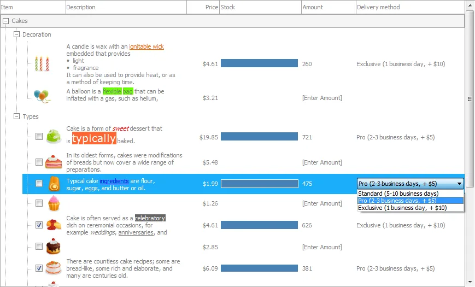Select the white cake with red decorations icon

pyautogui.click(x=54, y=268)
